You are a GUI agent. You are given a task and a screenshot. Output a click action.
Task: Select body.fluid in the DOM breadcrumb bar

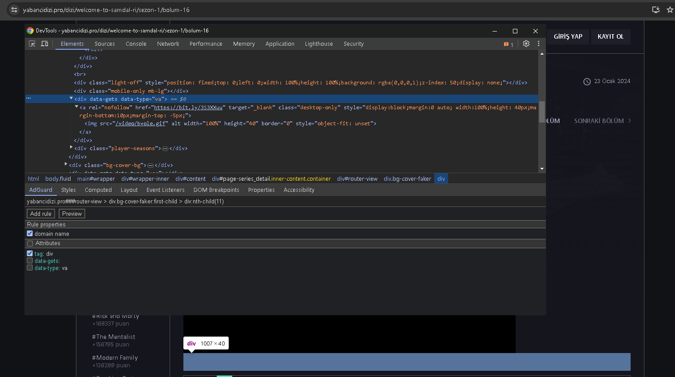pyautogui.click(x=58, y=179)
